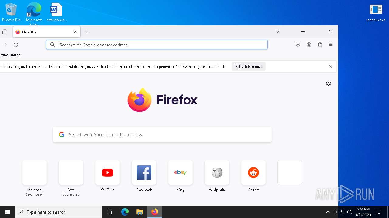Image resolution: width=389 pixels, height=218 pixels.
Task: Expand the list all tabs chevron
Action: pyautogui.click(x=278, y=32)
